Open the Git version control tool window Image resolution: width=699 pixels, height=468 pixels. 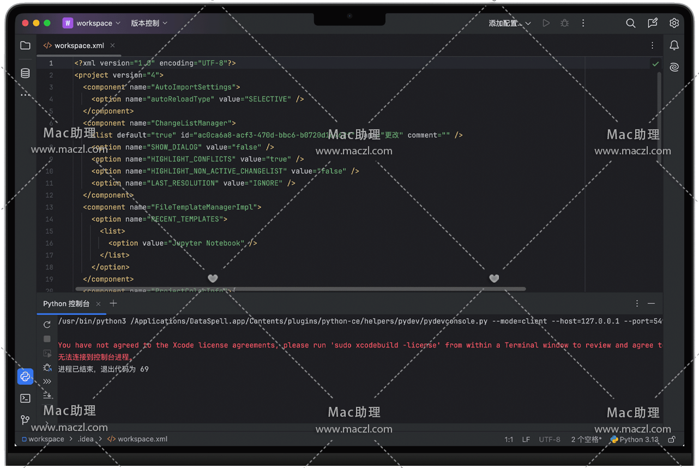click(25, 420)
